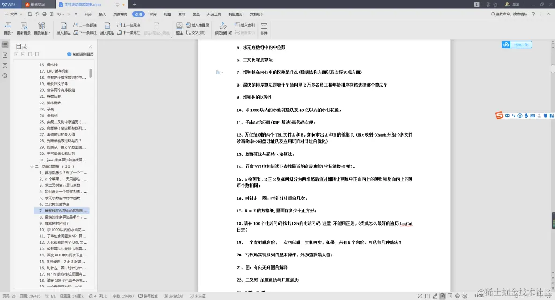
Task: Enter full screen from the status bar
Action: point(420,296)
